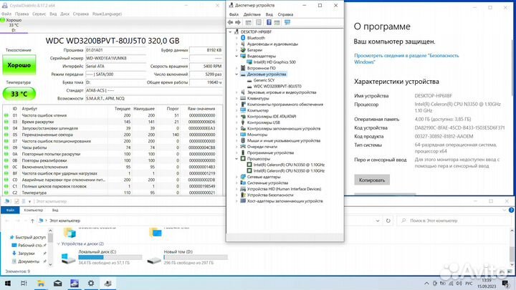Click the volume speaker tray icon
This screenshot has width=516, height=290.
point(459,283)
